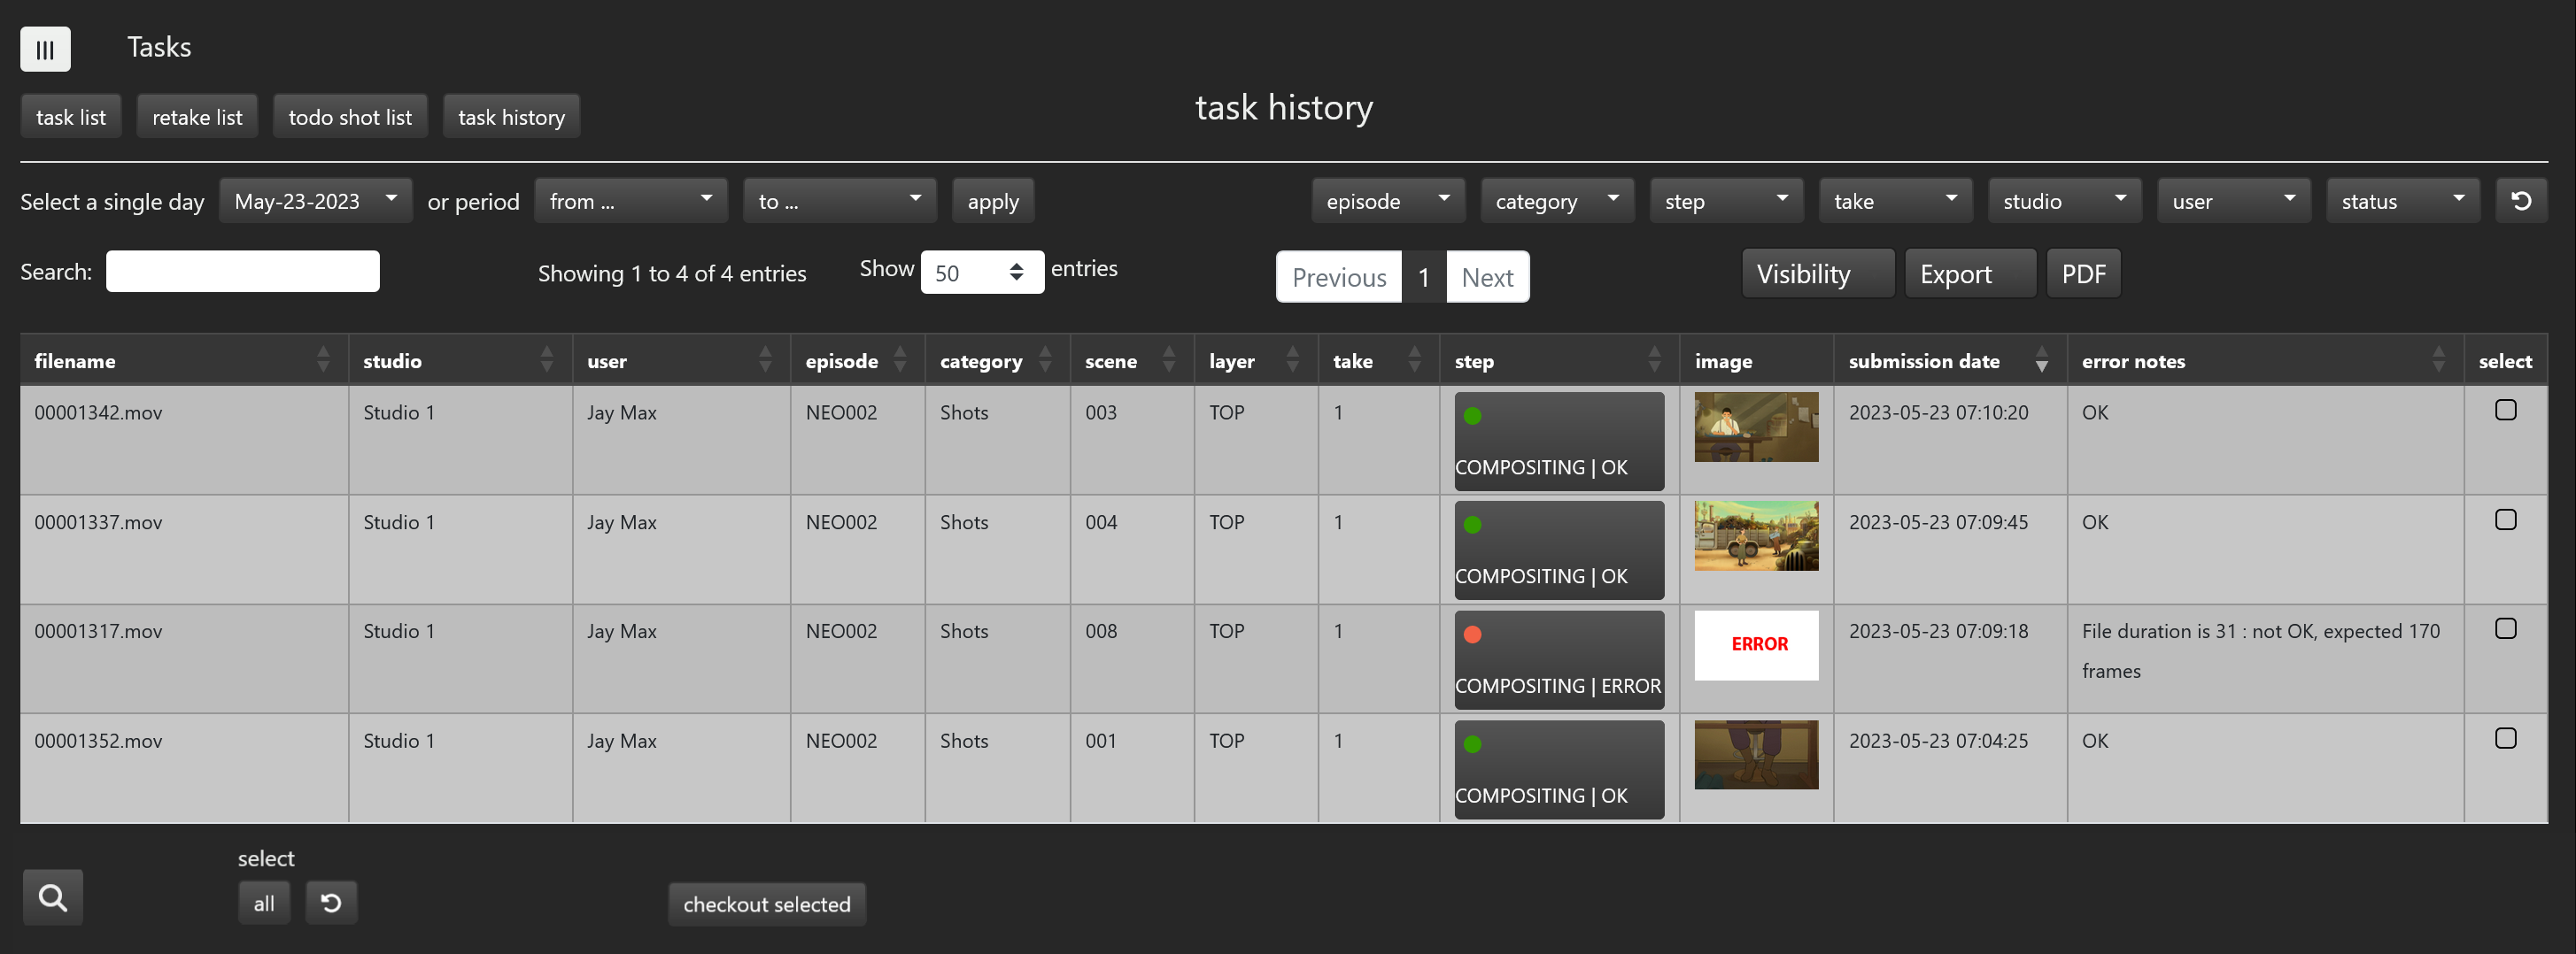This screenshot has width=2576, height=954.
Task: Open the todo shot list tab
Action: [350, 117]
